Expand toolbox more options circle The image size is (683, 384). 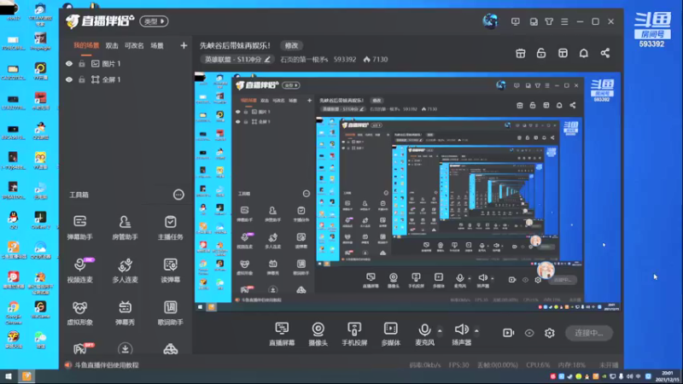point(178,195)
